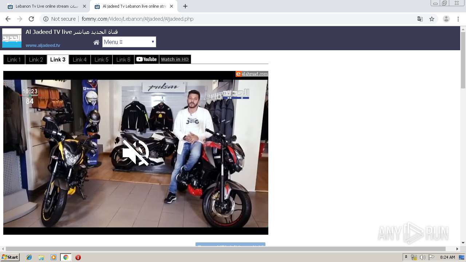This screenshot has width=466, height=262.
Task: Click the horizontal page scrollbar
Action: pyautogui.click(x=226, y=249)
